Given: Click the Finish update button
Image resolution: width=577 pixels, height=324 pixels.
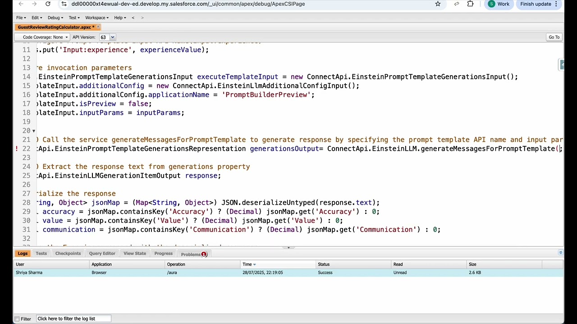Looking at the screenshot, I should [536, 4].
